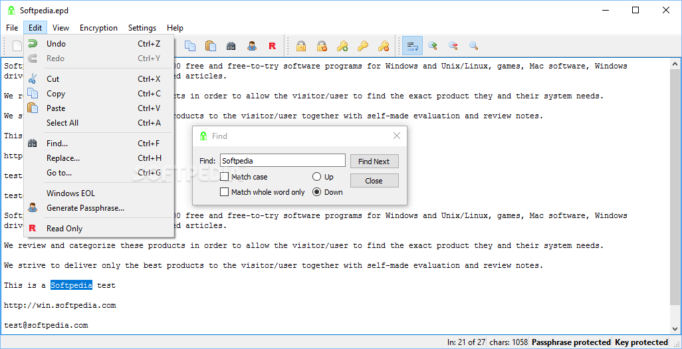Toggle Windows EOL in the Edit menu
682x349 pixels.
[99, 193]
